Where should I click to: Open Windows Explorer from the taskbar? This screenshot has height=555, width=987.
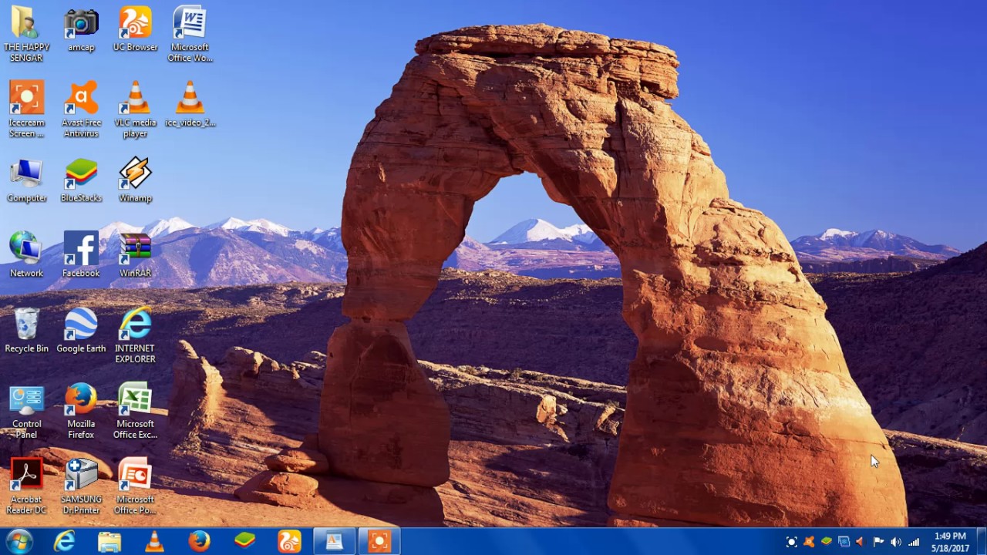(x=109, y=541)
